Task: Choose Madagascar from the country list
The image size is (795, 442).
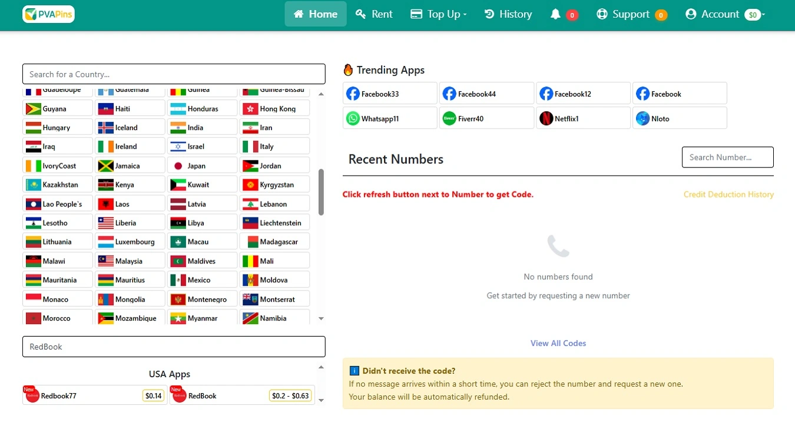Action: [275, 242]
